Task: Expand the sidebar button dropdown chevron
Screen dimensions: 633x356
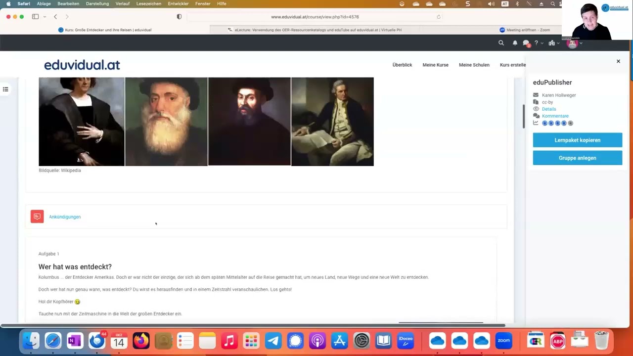Action: click(x=45, y=17)
